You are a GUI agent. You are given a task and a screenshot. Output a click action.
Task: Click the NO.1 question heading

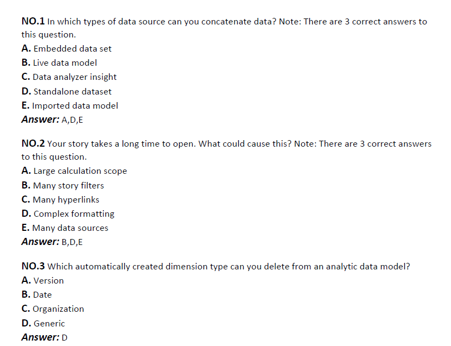click(x=33, y=21)
